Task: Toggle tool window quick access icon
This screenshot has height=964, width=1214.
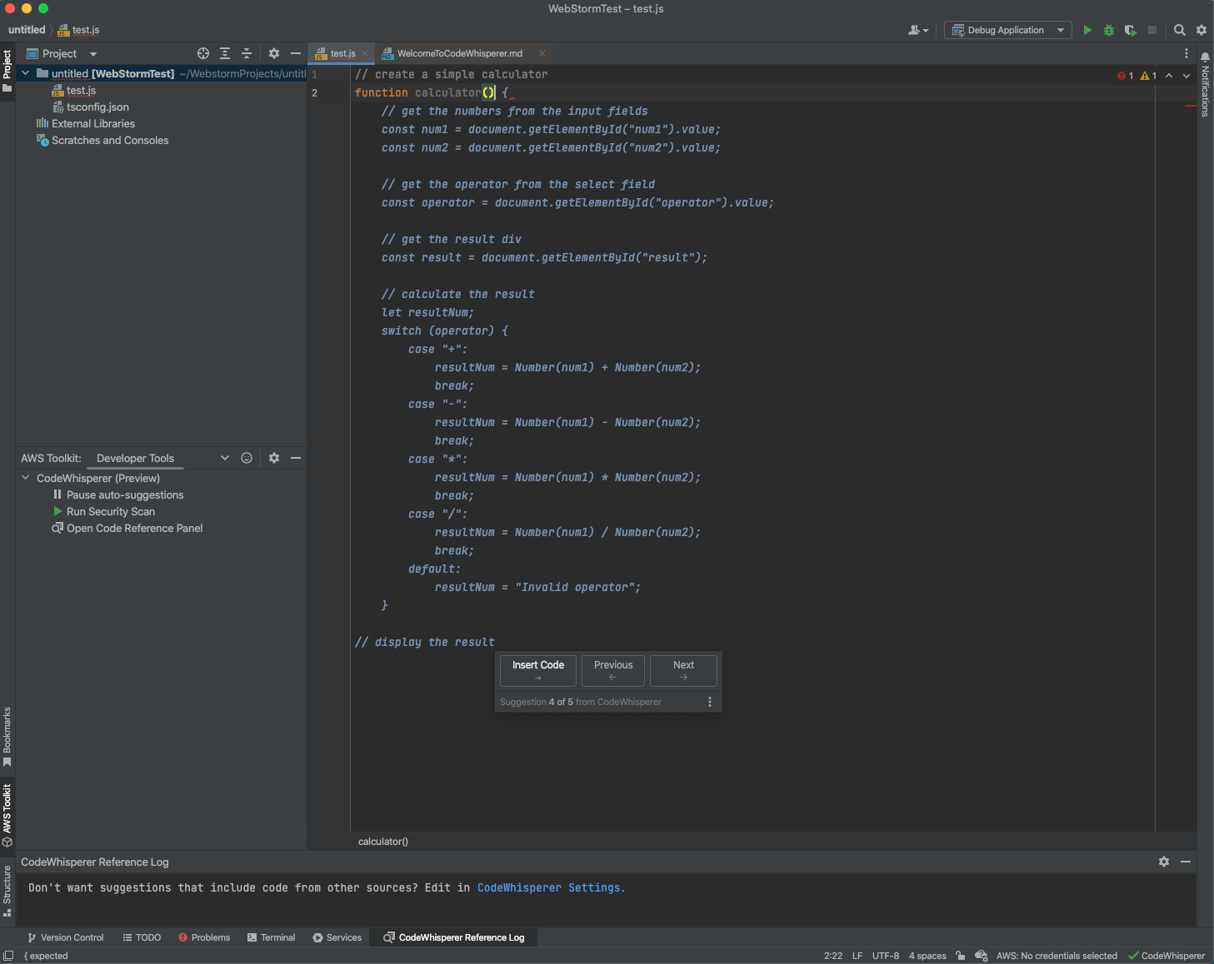Action: [8, 956]
